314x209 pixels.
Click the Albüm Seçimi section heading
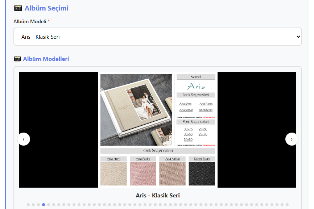click(46, 8)
